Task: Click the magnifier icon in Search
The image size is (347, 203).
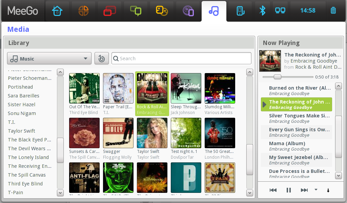Action: click(x=116, y=59)
